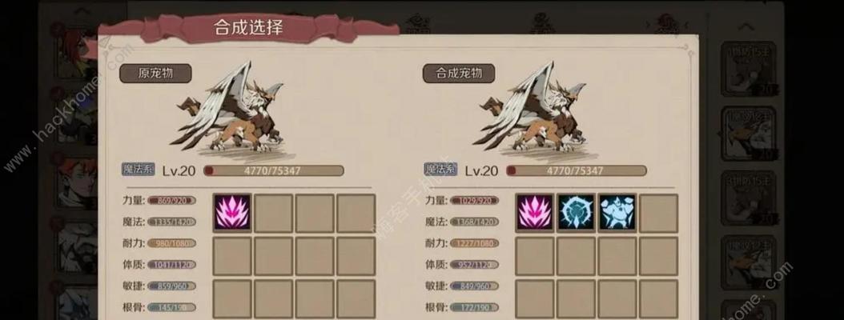Click 魔法系 tag of synthesized pet
This screenshot has height=320, width=844.
tap(440, 170)
